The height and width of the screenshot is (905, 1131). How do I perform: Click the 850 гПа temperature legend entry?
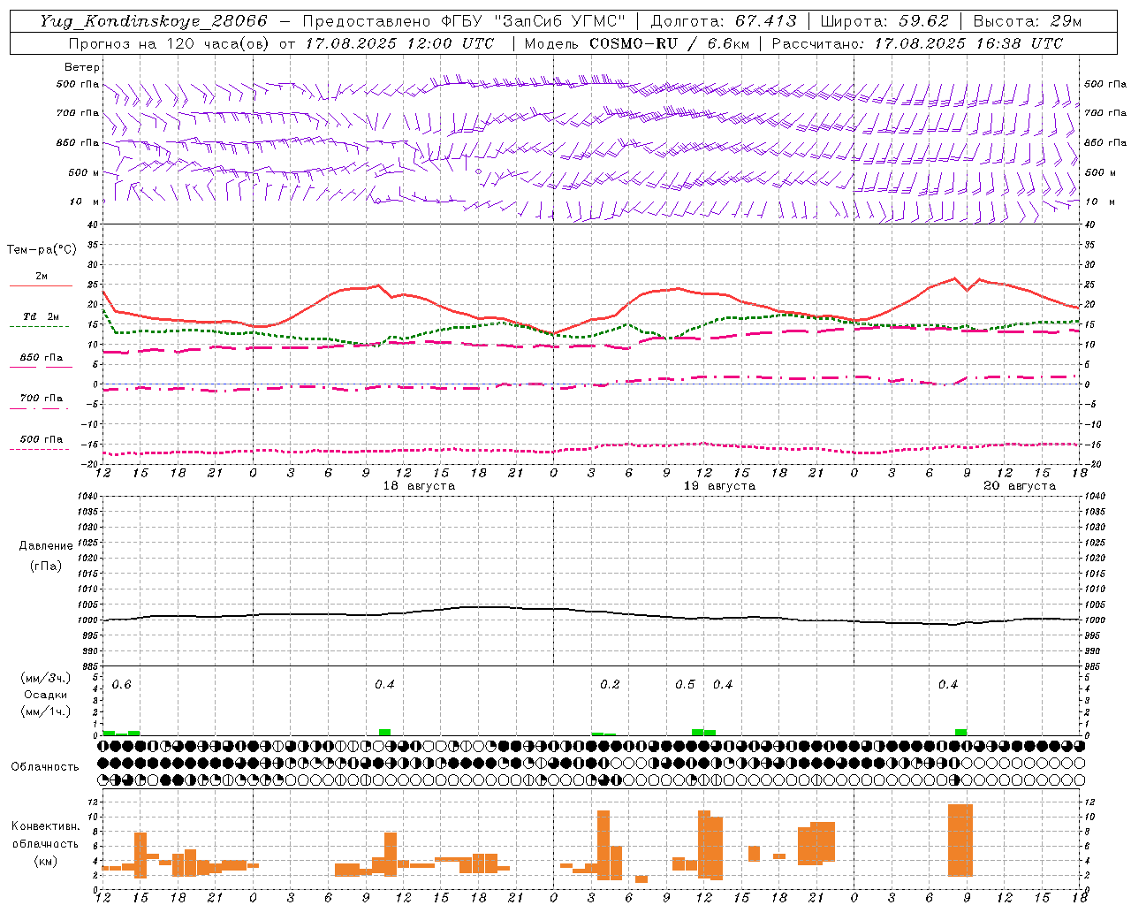(41, 358)
